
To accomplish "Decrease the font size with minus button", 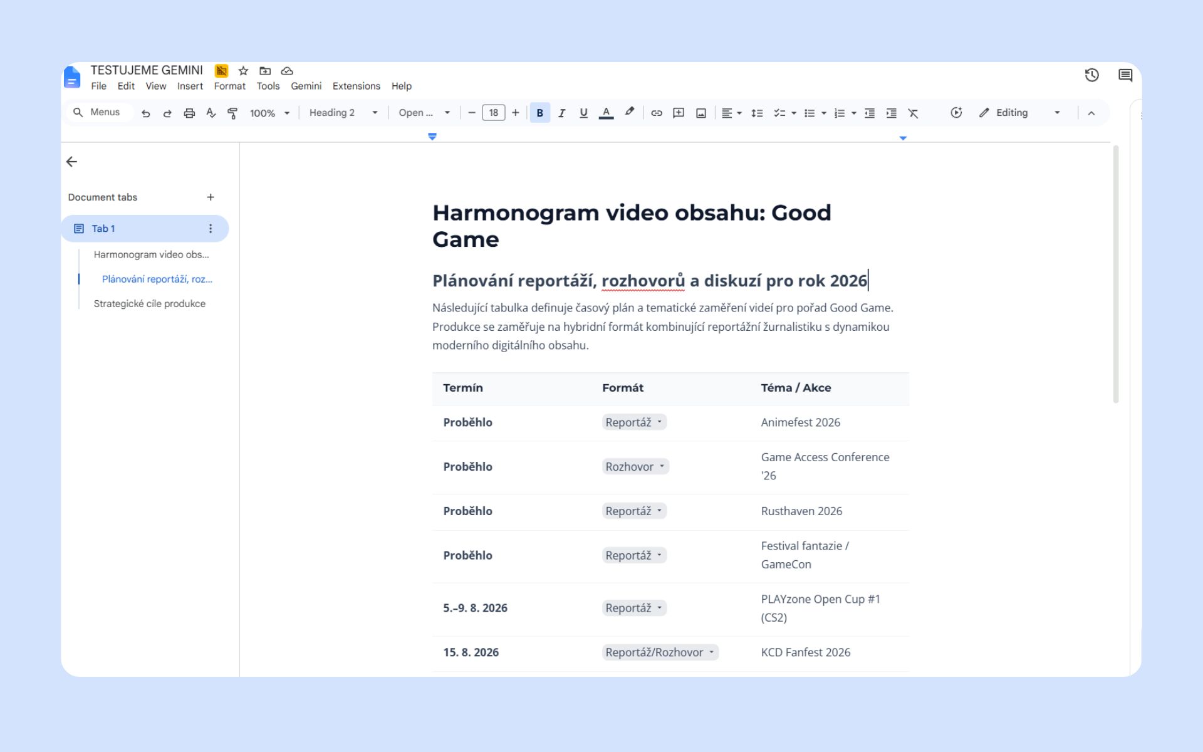I will pyautogui.click(x=472, y=113).
